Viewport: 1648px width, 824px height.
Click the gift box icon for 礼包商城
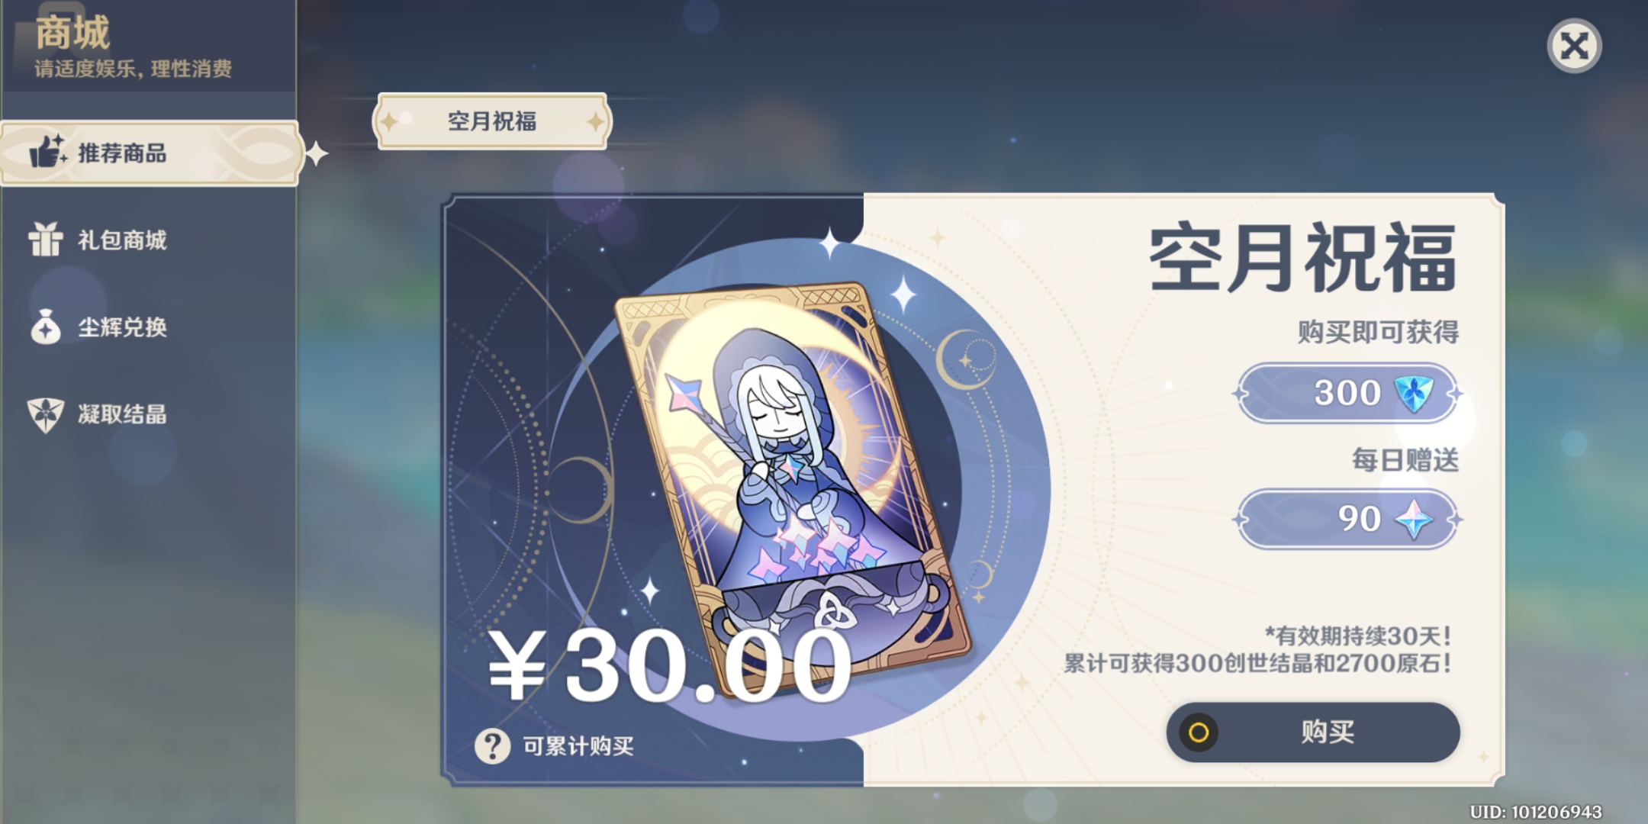coord(46,240)
